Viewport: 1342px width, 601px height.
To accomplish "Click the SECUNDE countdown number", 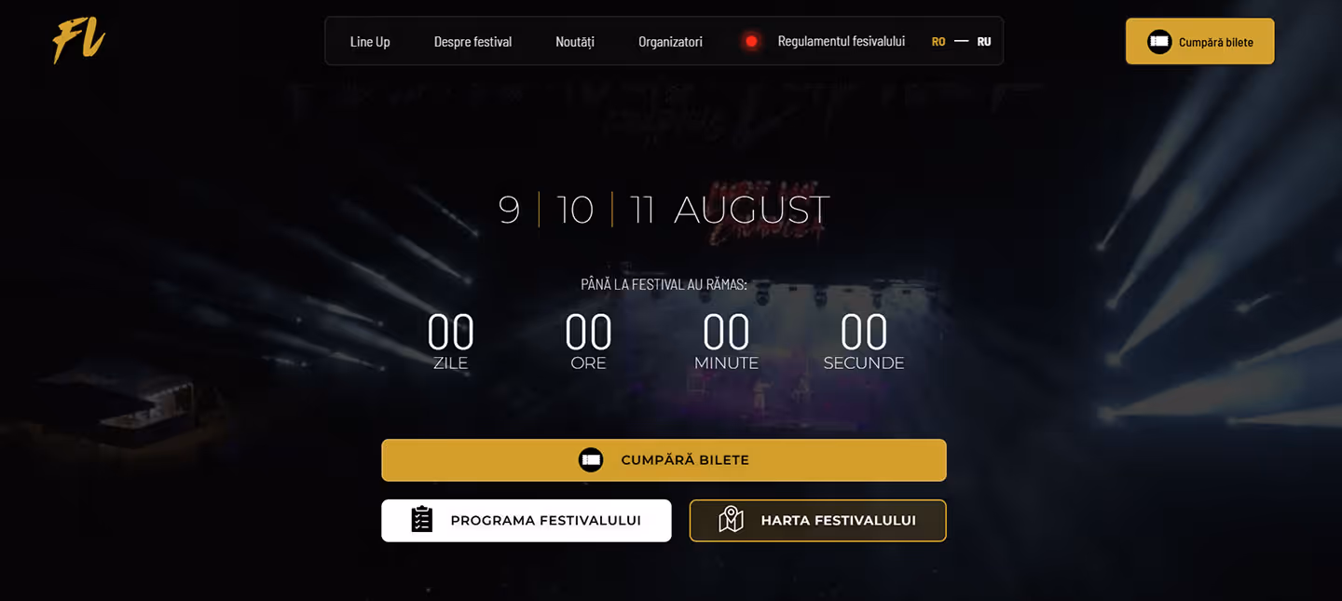I will click(864, 332).
